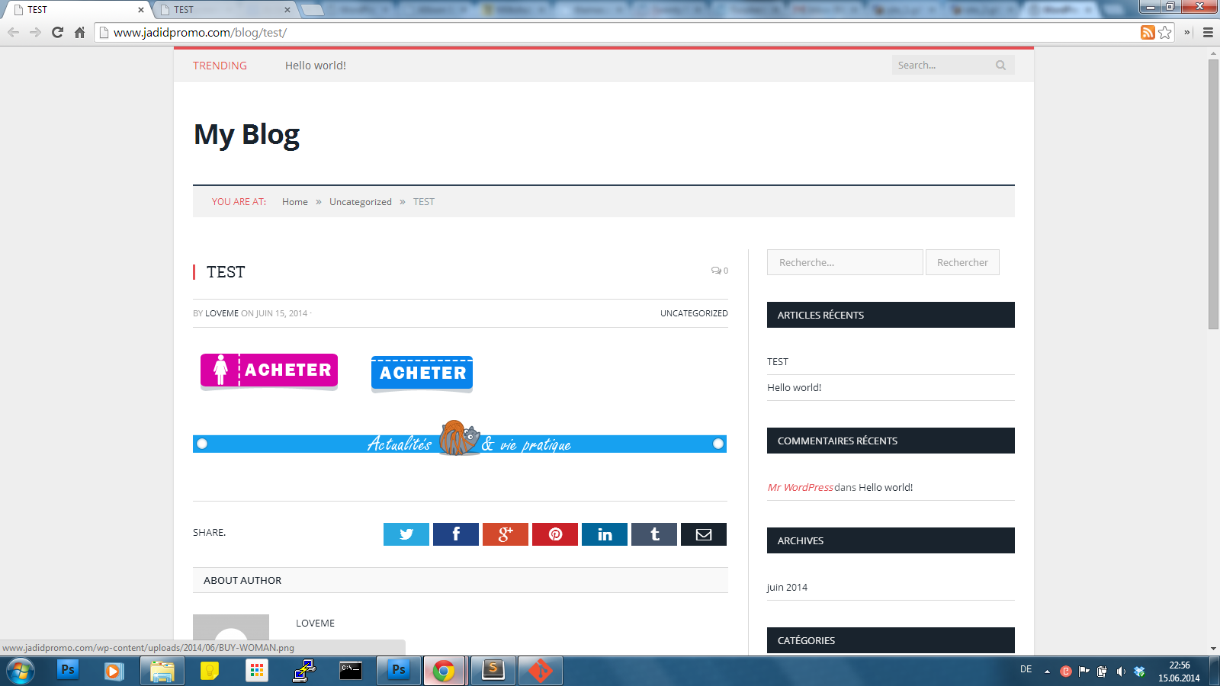
Task: Click the Tumblr share icon
Action: [x=653, y=534]
